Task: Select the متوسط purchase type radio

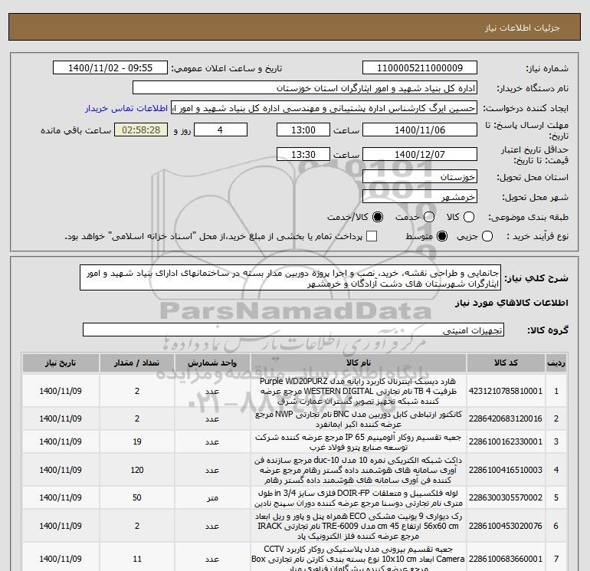Action: click(442, 236)
